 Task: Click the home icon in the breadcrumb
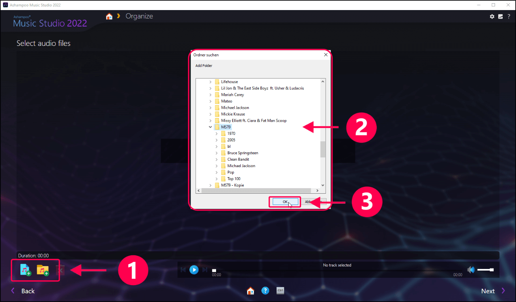[109, 17]
